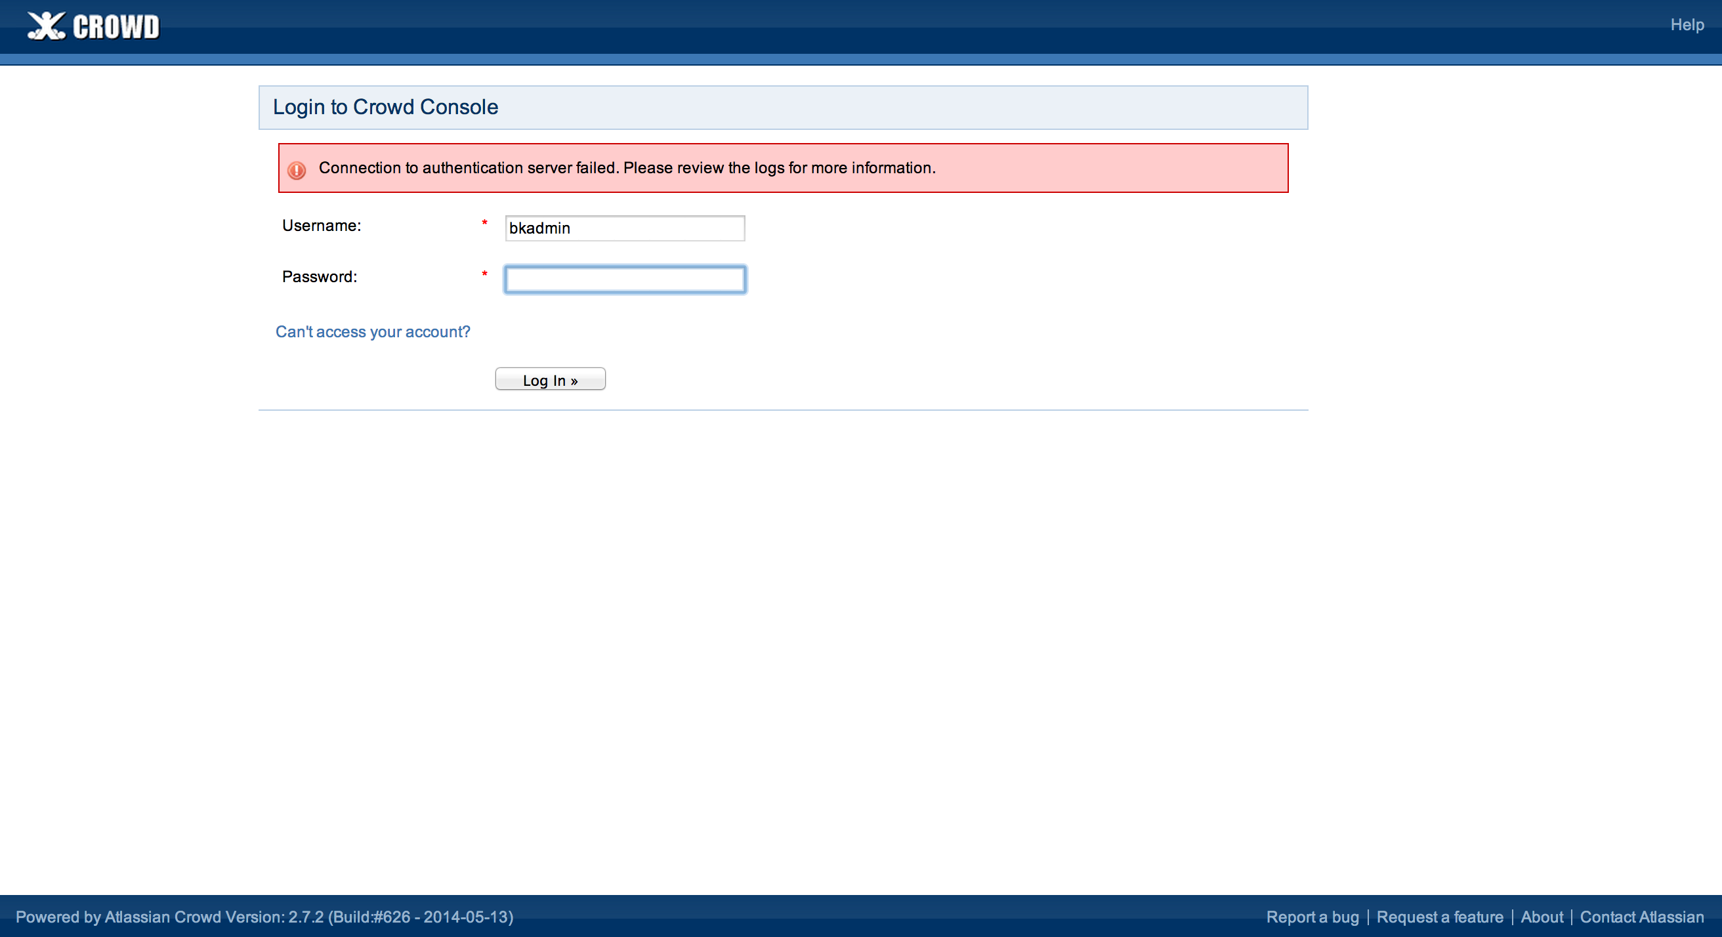Focus the Username input field

(x=624, y=228)
